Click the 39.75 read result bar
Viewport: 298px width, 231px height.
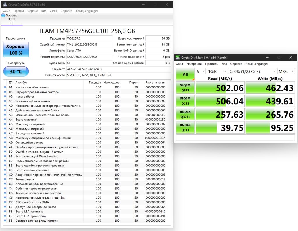click(x=220, y=128)
